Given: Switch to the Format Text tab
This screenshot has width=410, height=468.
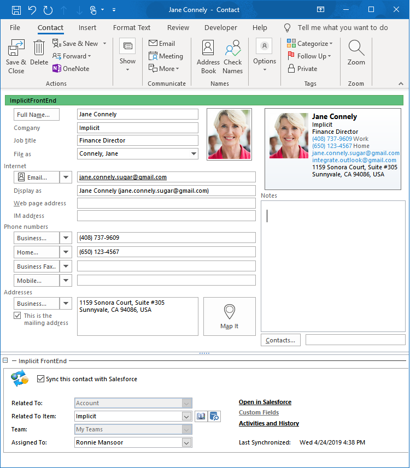Looking at the screenshot, I should [132, 28].
